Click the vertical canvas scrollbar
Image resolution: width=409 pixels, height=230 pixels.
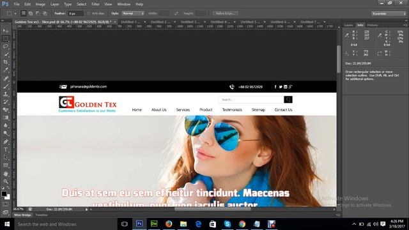[x=339, y=59]
